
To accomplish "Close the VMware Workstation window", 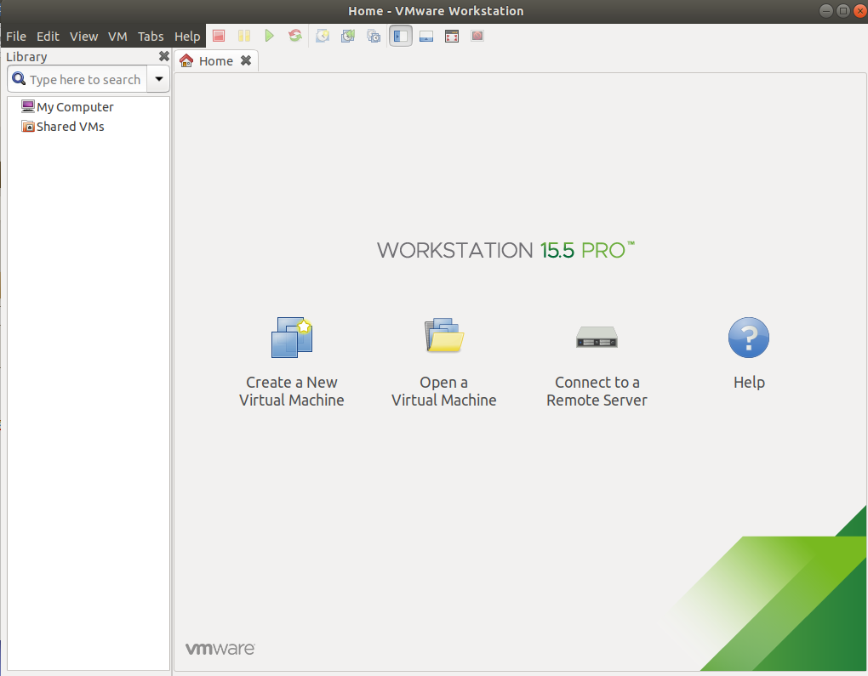I will 860,10.
